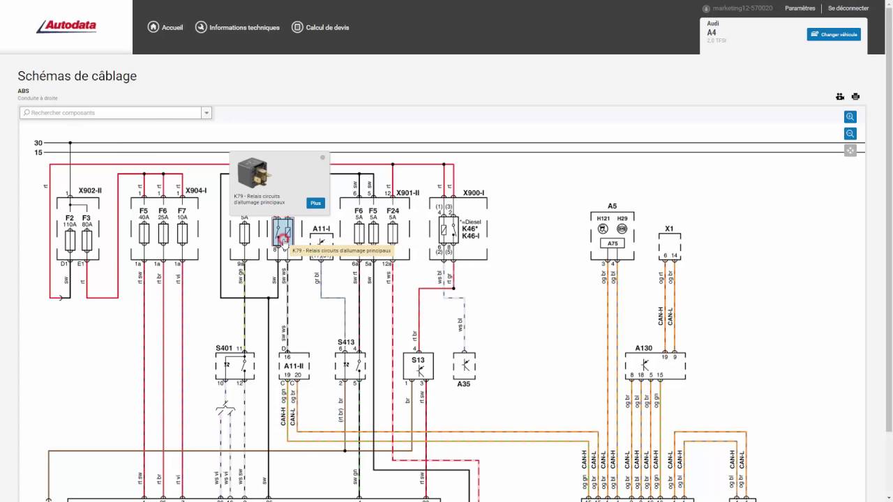
Task: Select the highlighted K79 relay symbol
Action: 283,232
